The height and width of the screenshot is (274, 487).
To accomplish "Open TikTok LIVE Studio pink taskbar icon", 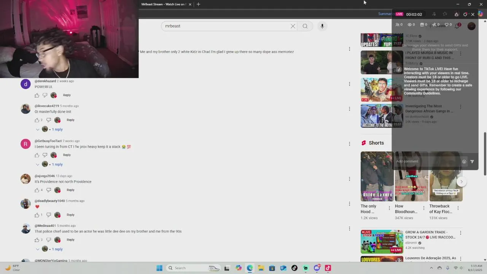I will [328, 268].
